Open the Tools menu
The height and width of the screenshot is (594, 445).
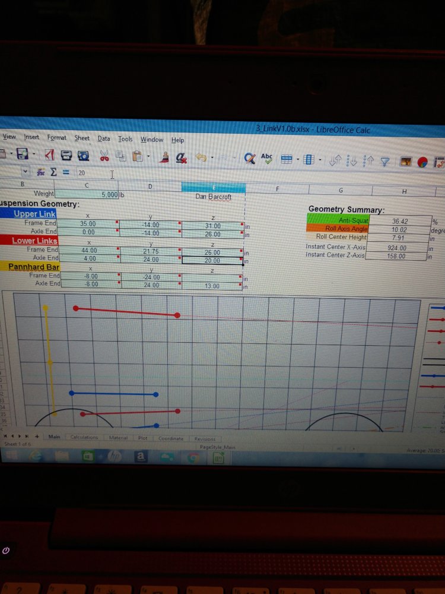pyautogui.click(x=125, y=139)
